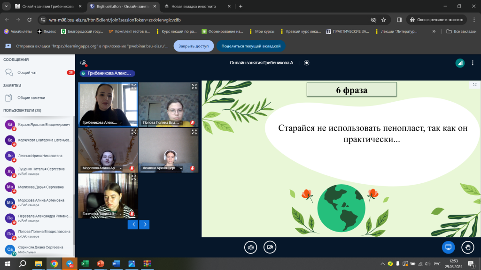The height and width of the screenshot is (270, 481).
Task: Select user Перевала Александра Романовна
Action: coord(38,218)
